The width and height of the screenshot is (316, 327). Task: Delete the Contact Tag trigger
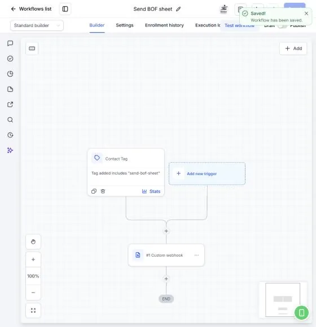point(103,191)
